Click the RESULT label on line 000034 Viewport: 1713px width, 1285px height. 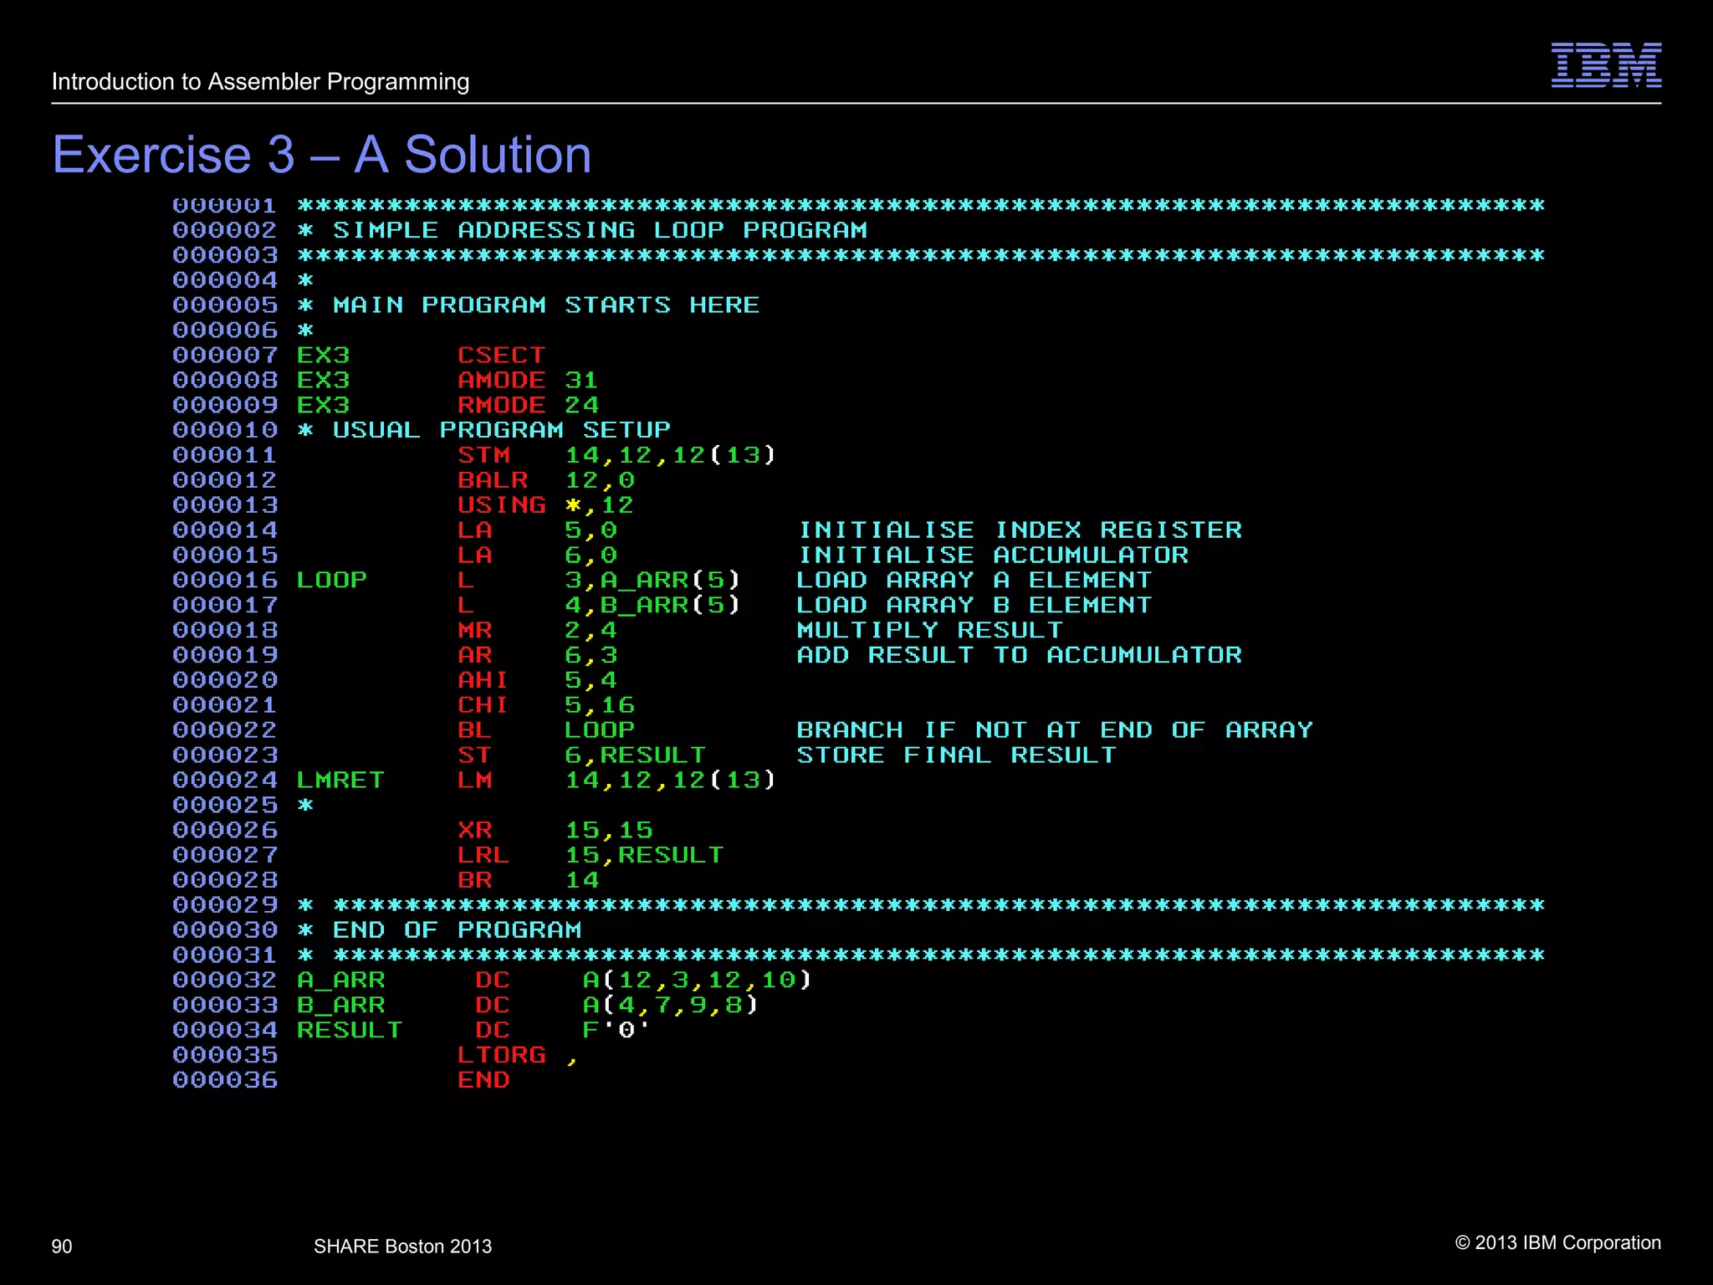tap(350, 1031)
